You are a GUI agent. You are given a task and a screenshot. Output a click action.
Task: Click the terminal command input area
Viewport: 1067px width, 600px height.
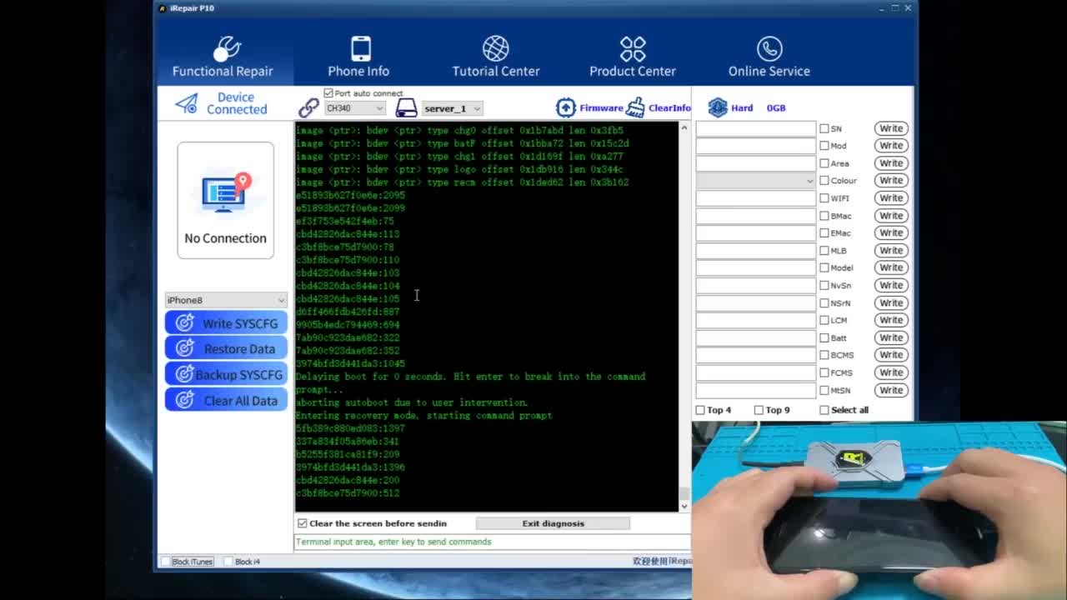click(492, 542)
